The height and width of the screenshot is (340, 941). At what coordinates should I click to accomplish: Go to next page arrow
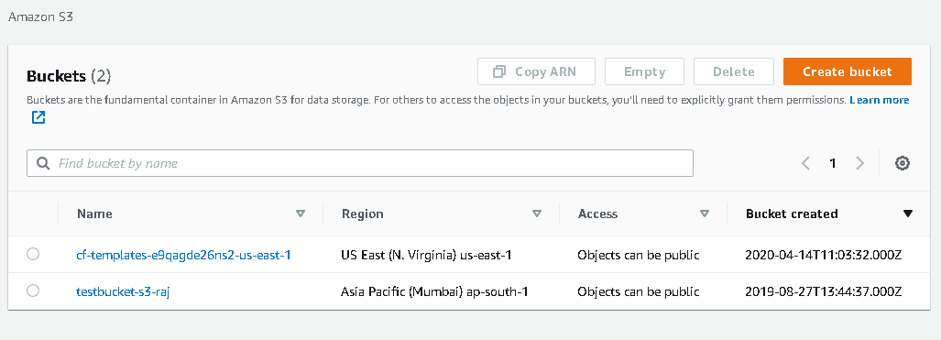click(860, 163)
